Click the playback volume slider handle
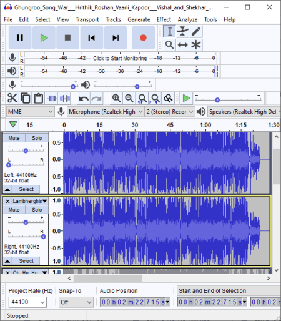The width and height of the screenshot is (281, 321). click(137, 87)
